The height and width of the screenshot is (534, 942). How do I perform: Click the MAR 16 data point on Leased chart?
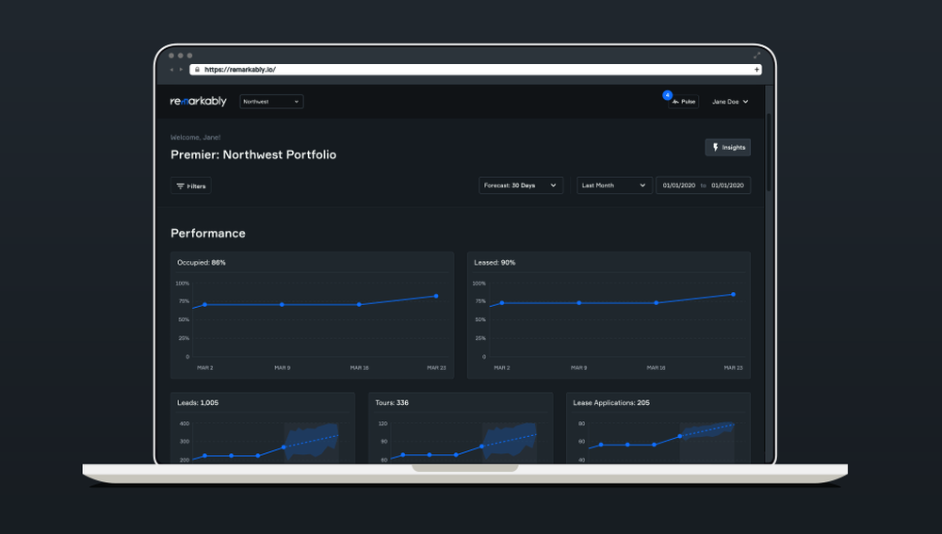(656, 302)
